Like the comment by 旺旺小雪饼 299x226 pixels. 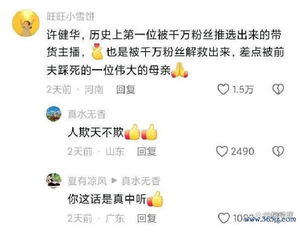(223, 89)
